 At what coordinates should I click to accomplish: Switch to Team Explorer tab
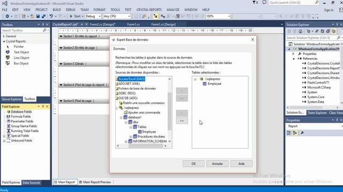pyautogui.click(x=317, y=113)
